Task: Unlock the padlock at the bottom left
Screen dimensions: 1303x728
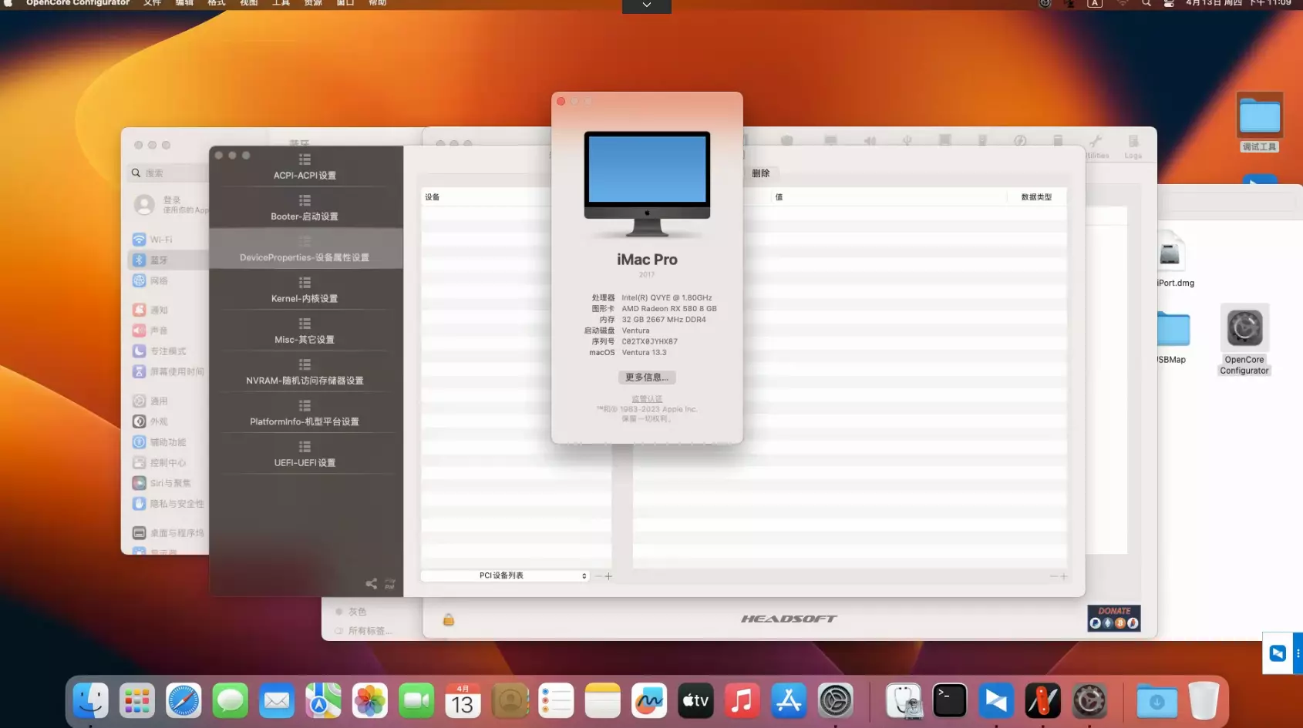Action: [448, 619]
